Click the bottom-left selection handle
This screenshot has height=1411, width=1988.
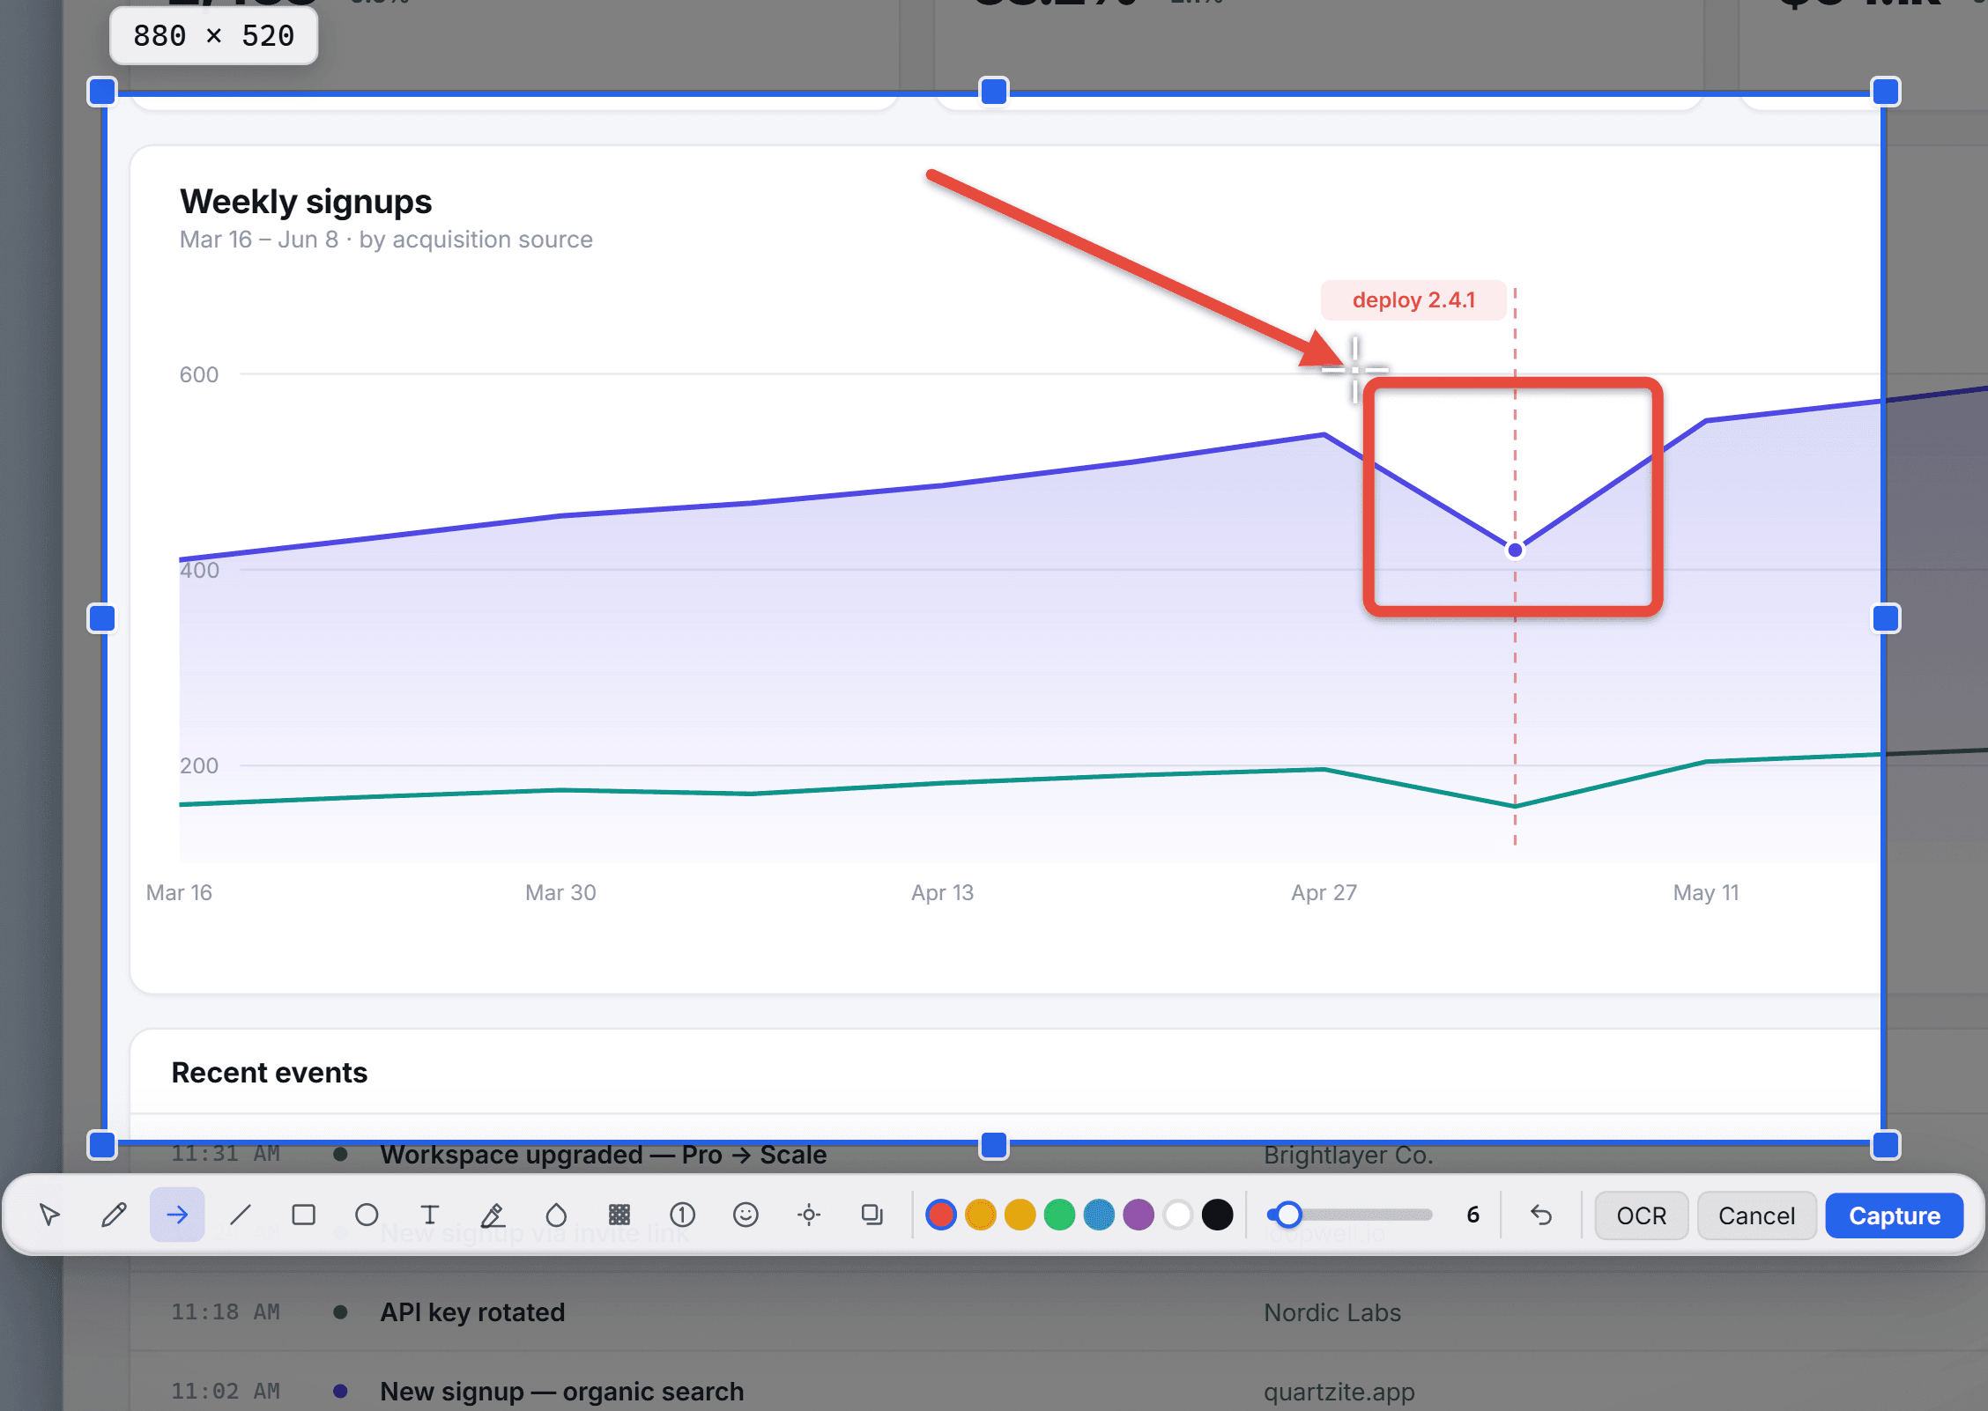(102, 1145)
